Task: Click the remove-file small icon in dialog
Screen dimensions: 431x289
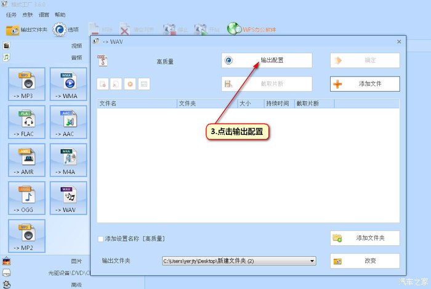Action: (103, 84)
